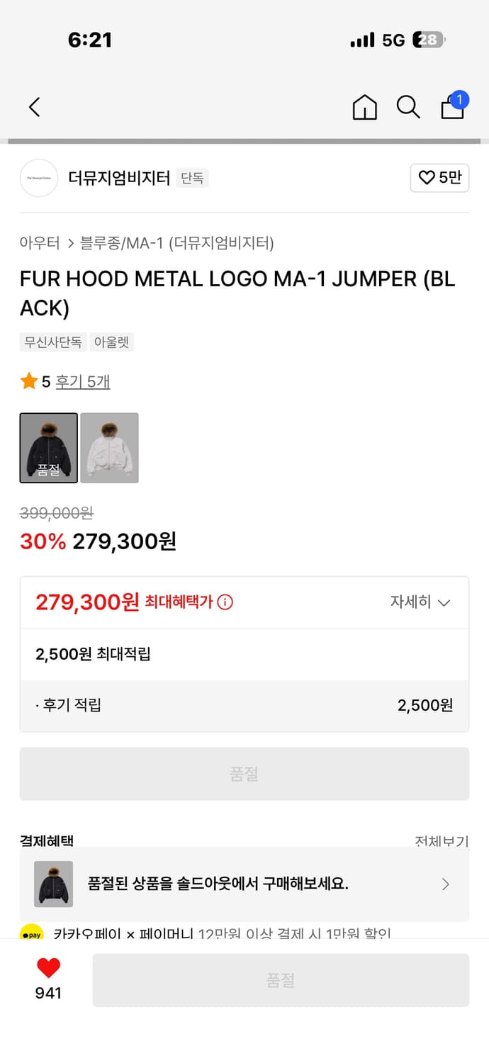This screenshot has height=1063, width=489.
Task: Tap the 5G status indicator
Action: 393,40
